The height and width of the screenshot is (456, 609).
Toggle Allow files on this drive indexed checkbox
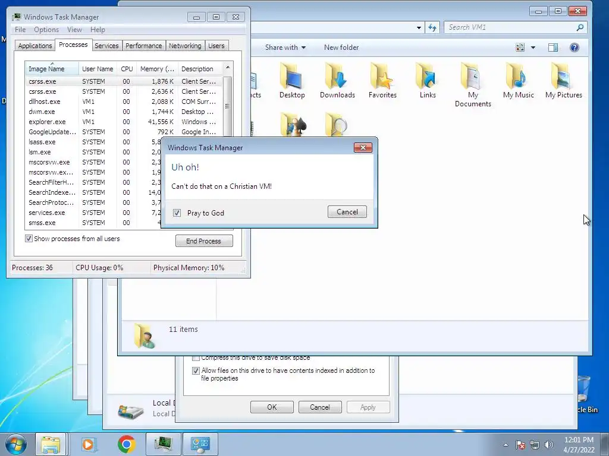tap(196, 370)
